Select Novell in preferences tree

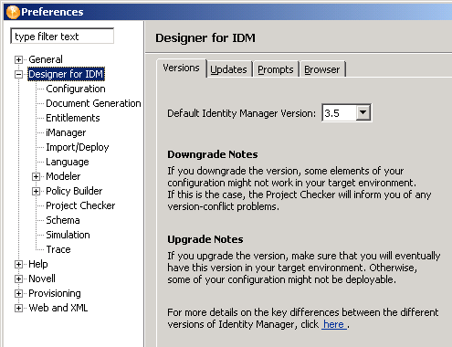click(42, 279)
